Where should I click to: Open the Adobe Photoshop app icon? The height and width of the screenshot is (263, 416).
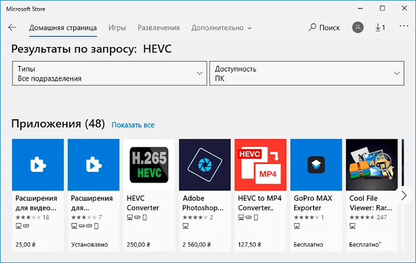[x=205, y=165]
